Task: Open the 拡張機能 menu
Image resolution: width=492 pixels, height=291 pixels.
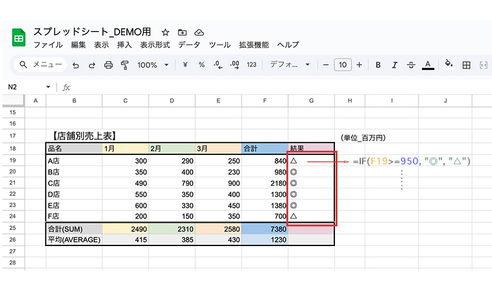Action: [254, 45]
